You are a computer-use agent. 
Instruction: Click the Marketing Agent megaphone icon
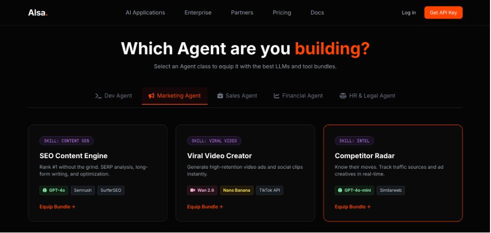coord(151,96)
